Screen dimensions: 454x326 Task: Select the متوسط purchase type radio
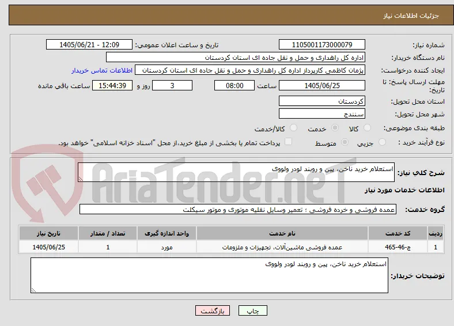click(x=345, y=142)
